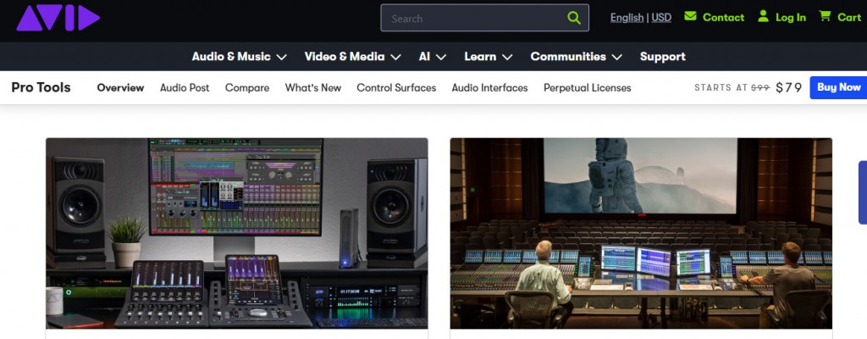Open the dub stage theater image
The height and width of the screenshot is (339, 867).
(x=641, y=233)
